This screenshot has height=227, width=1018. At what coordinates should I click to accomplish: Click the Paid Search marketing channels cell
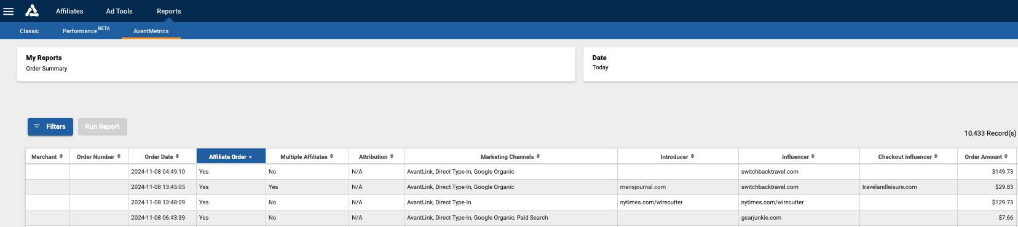[510, 218]
